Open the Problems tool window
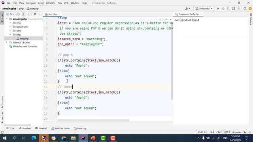The height and width of the screenshot is (142, 253). (25, 129)
